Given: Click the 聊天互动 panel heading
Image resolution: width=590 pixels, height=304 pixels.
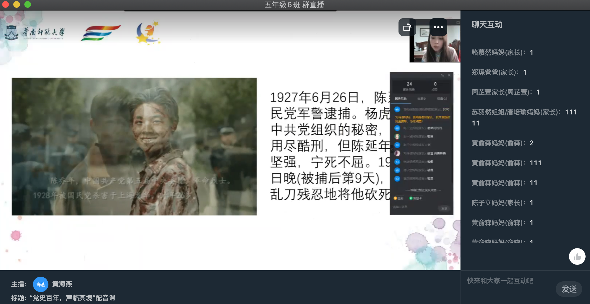Looking at the screenshot, I should tap(487, 24).
